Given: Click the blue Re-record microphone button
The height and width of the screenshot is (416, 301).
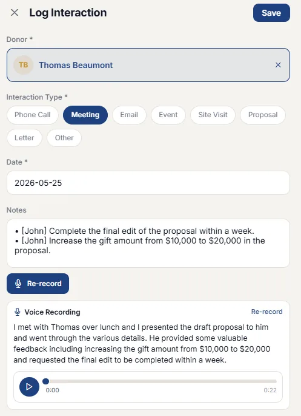Looking at the screenshot, I should point(38,284).
